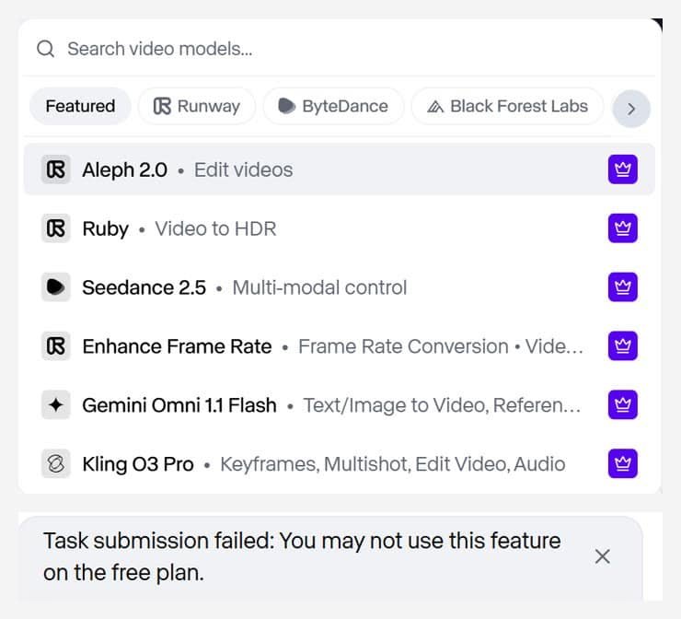
Task: Click the premium crown badge for Aleph 2.0
Action: 623,169
